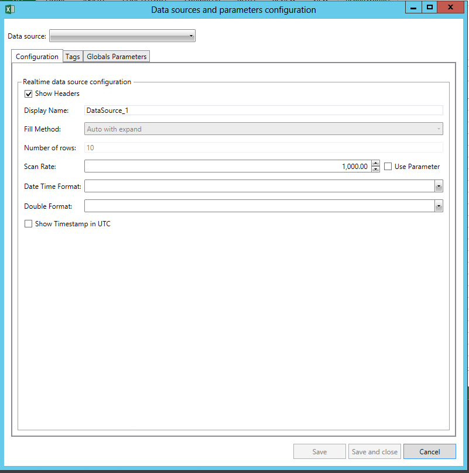Switch to the Configuration tab
The height and width of the screenshot is (473, 469).
37,57
